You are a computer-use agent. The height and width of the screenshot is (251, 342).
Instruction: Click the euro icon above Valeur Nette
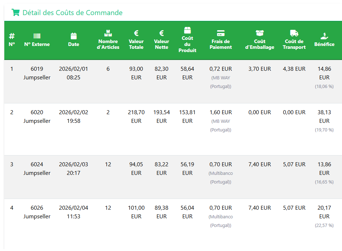(161, 33)
